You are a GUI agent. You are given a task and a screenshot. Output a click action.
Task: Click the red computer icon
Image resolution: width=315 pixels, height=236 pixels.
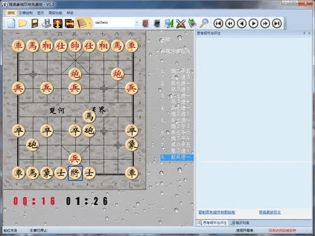(x=146, y=23)
